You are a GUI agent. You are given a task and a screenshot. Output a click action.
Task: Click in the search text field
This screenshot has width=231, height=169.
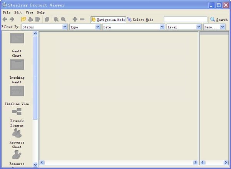pos(186,20)
